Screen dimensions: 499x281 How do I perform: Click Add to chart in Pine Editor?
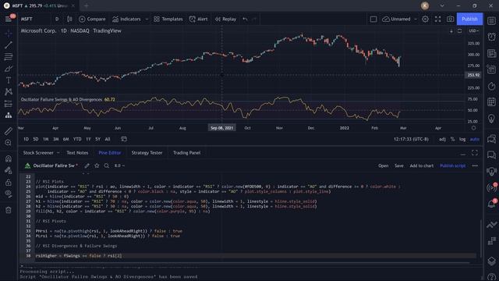pos(421,165)
